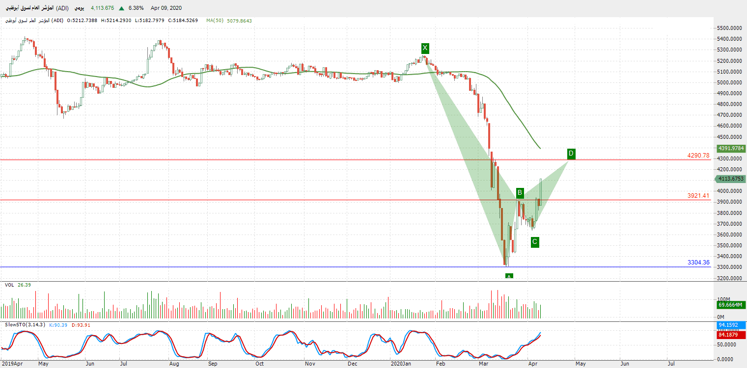Click the 6.38% change value
This screenshot has height=368, width=747.
[x=136, y=8]
